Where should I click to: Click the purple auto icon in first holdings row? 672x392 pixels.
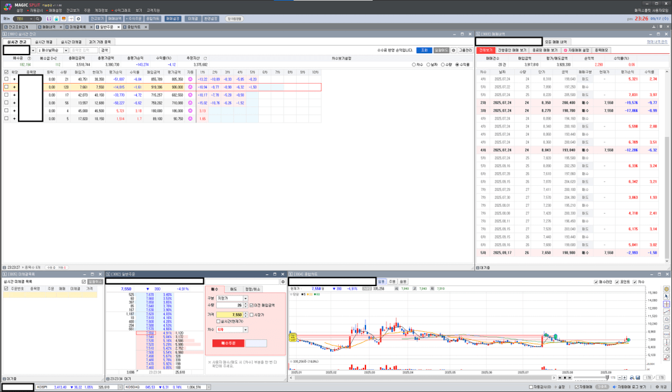[x=190, y=79]
